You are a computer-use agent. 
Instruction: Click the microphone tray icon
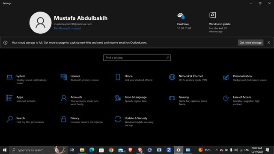tap(231, 150)
